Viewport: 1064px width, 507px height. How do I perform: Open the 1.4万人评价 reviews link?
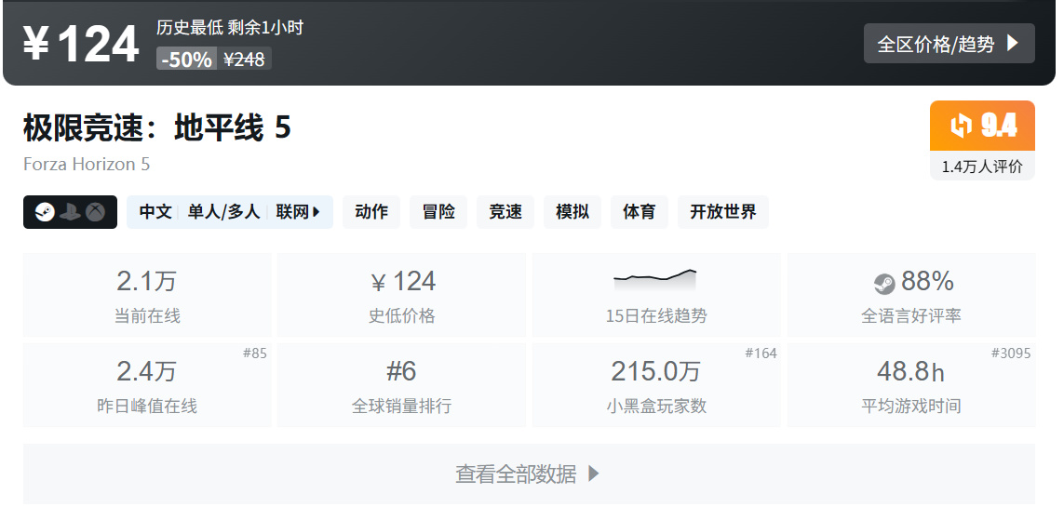[982, 167]
